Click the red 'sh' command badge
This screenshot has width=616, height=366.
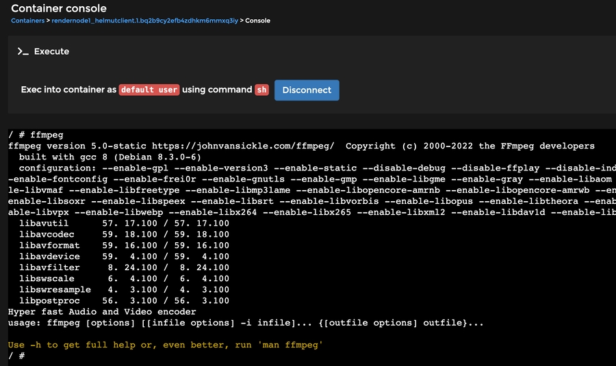[261, 90]
